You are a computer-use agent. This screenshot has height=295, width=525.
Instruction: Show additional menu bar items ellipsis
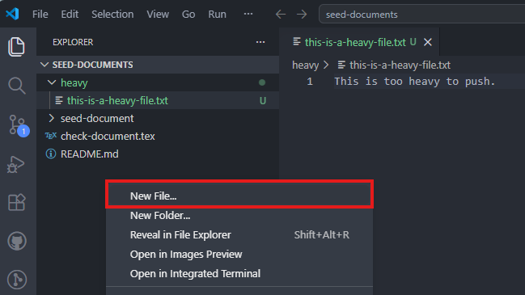click(248, 14)
